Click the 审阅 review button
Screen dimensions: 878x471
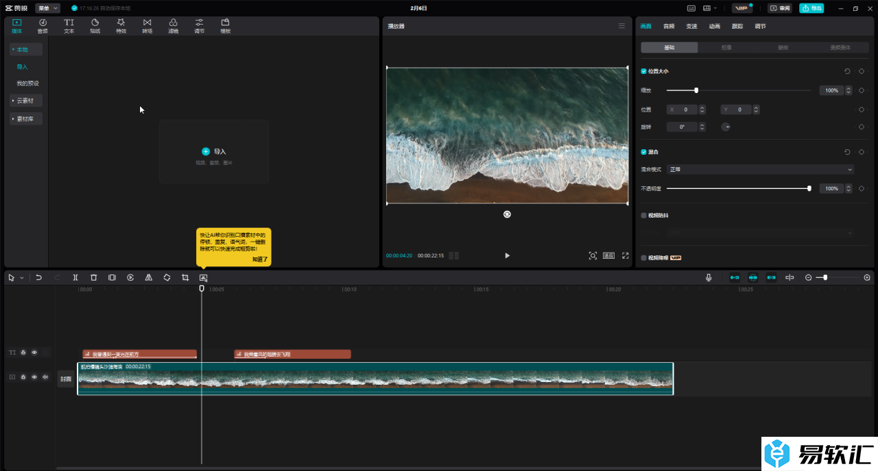[x=780, y=8]
